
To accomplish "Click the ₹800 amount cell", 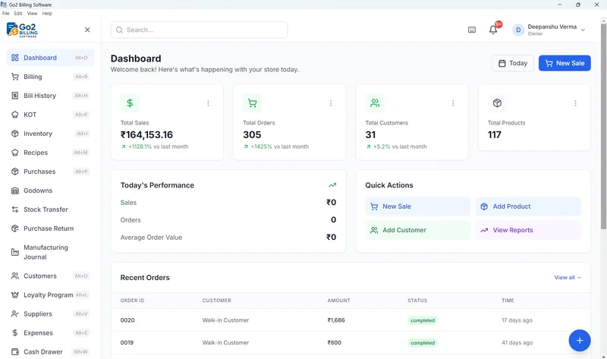I will point(335,343).
